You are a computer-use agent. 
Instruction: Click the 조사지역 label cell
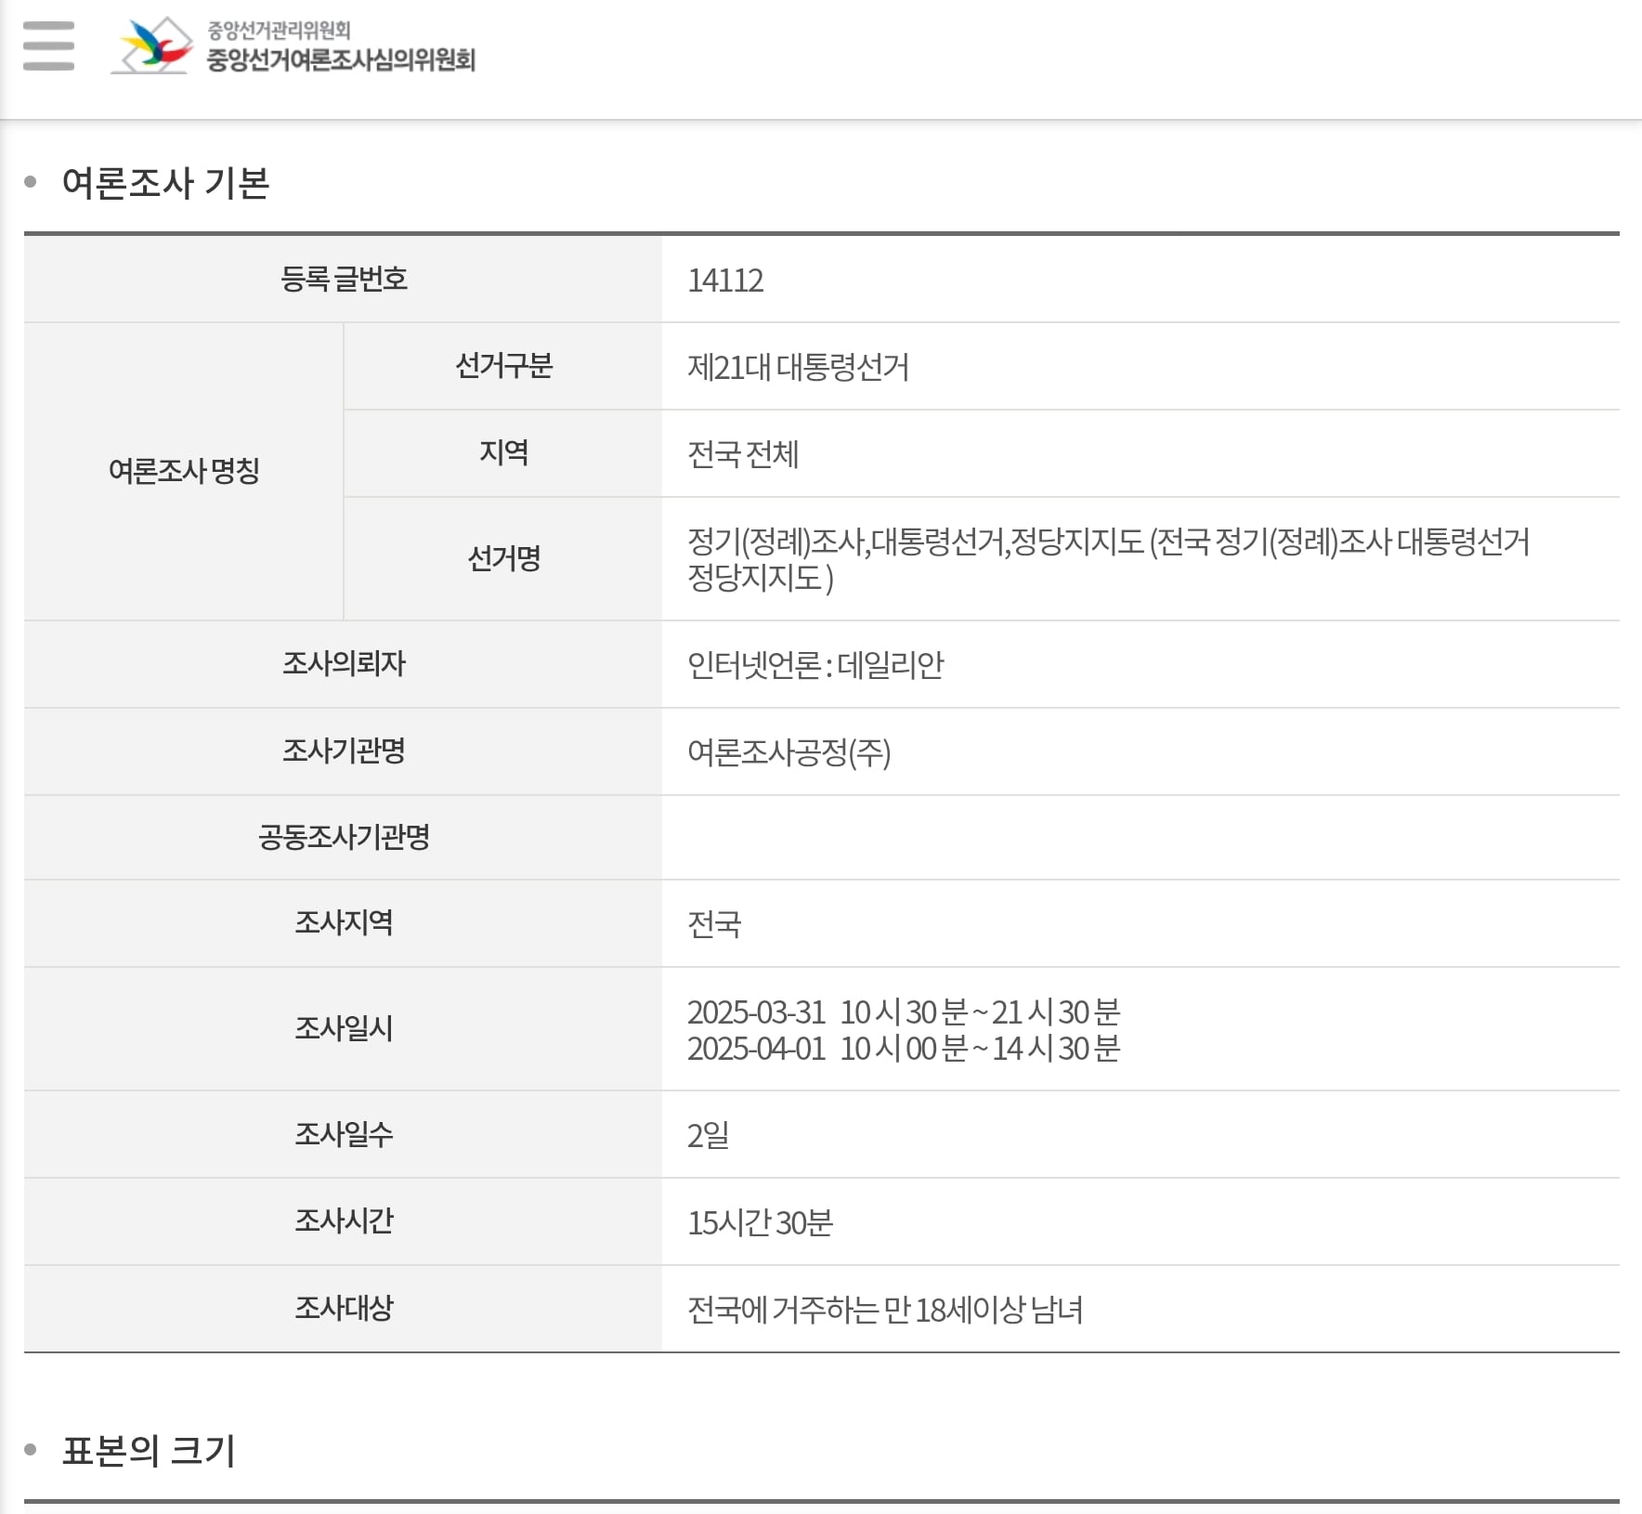coord(344,923)
